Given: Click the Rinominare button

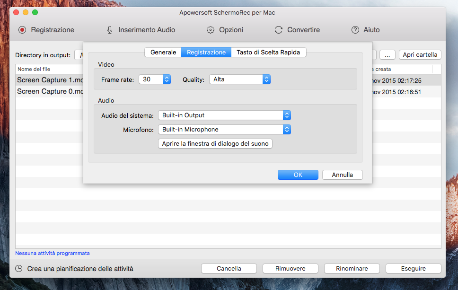Looking at the screenshot, I should tap(352, 268).
